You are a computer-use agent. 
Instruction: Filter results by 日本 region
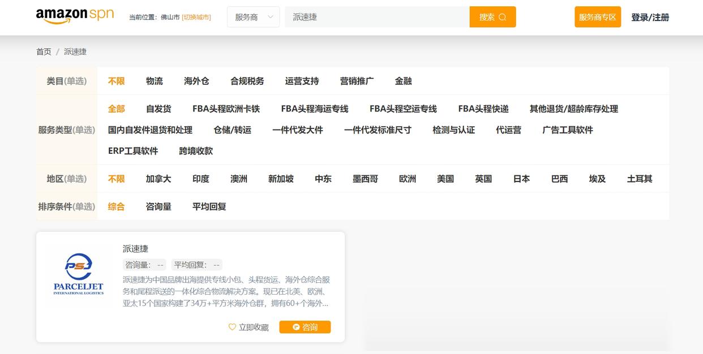click(521, 179)
